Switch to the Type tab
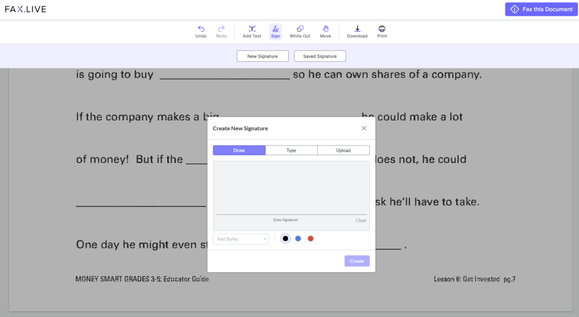The height and width of the screenshot is (317, 579). (291, 151)
